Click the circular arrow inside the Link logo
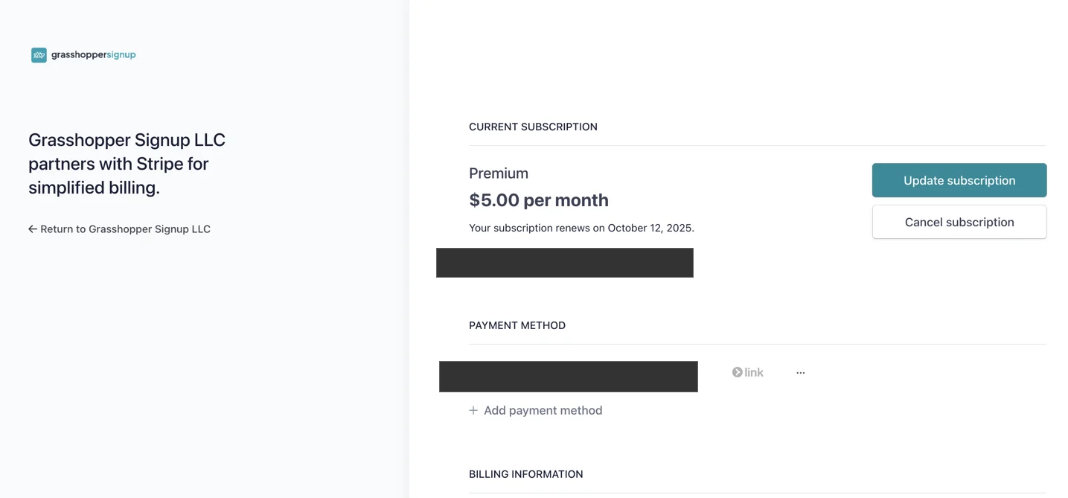1068x498 pixels. pos(737,371)
